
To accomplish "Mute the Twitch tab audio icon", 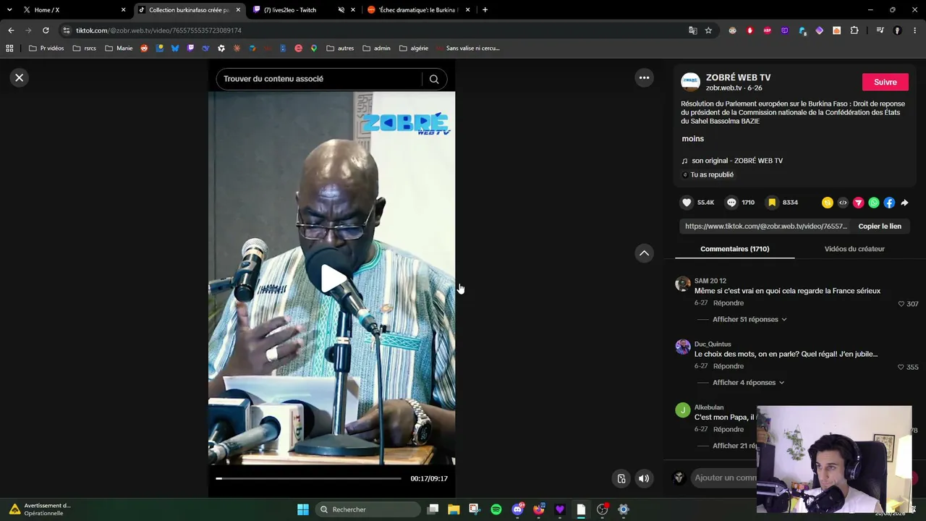I will (x=341, y=10).
